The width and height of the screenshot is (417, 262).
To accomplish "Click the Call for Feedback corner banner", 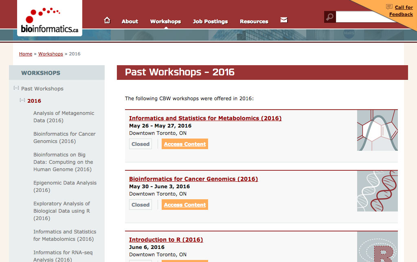I will [399, 11].
